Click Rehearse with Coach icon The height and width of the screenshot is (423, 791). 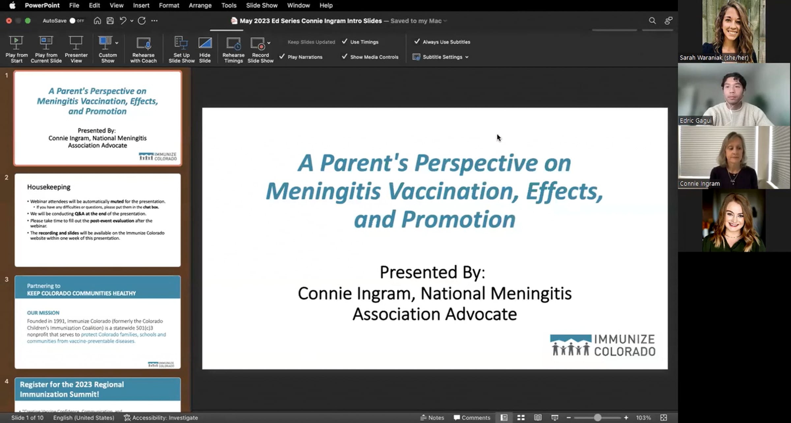pos(143,43)
